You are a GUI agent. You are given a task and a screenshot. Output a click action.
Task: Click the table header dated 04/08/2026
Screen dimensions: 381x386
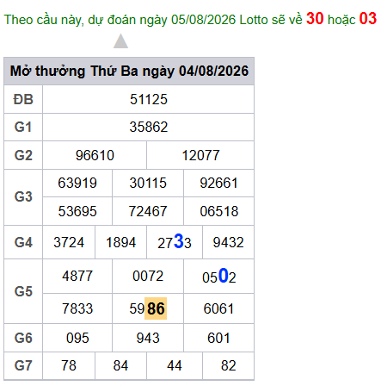tap(129, 71)
